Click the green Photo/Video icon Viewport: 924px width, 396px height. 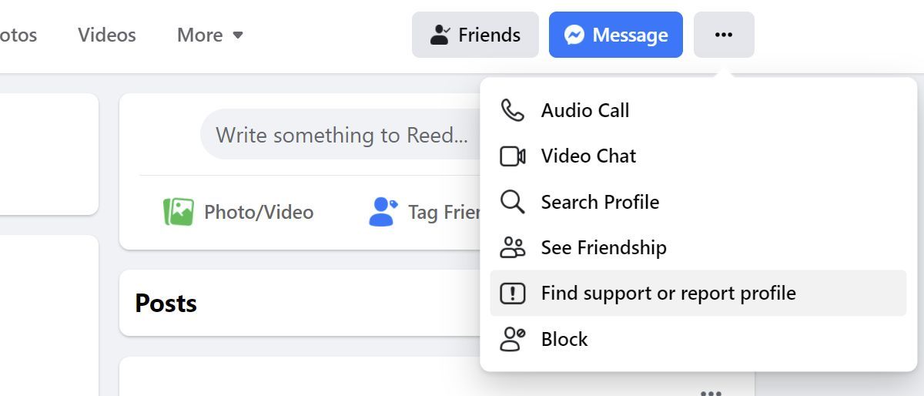(179, 212)
